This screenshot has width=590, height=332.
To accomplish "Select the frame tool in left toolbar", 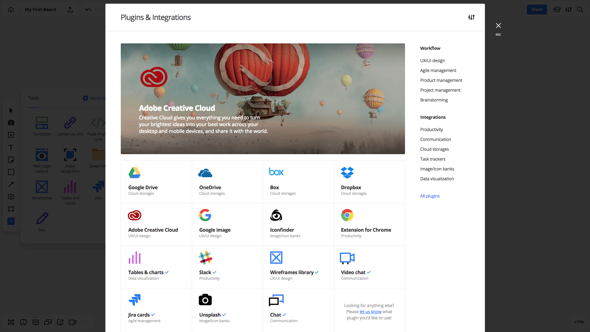I will click(x=11, y=209).
